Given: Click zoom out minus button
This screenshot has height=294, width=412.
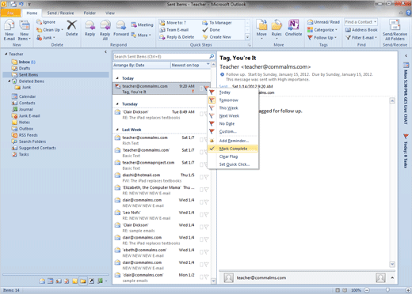Looking at the screenshot, I should (367, 290).
